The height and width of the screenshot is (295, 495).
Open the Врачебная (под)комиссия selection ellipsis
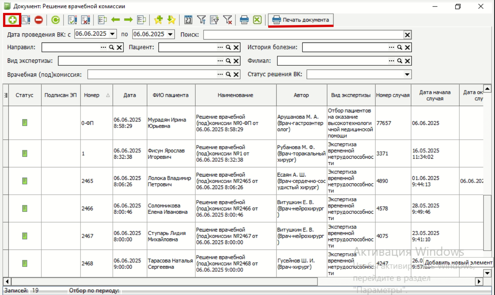tap(220, 74)
